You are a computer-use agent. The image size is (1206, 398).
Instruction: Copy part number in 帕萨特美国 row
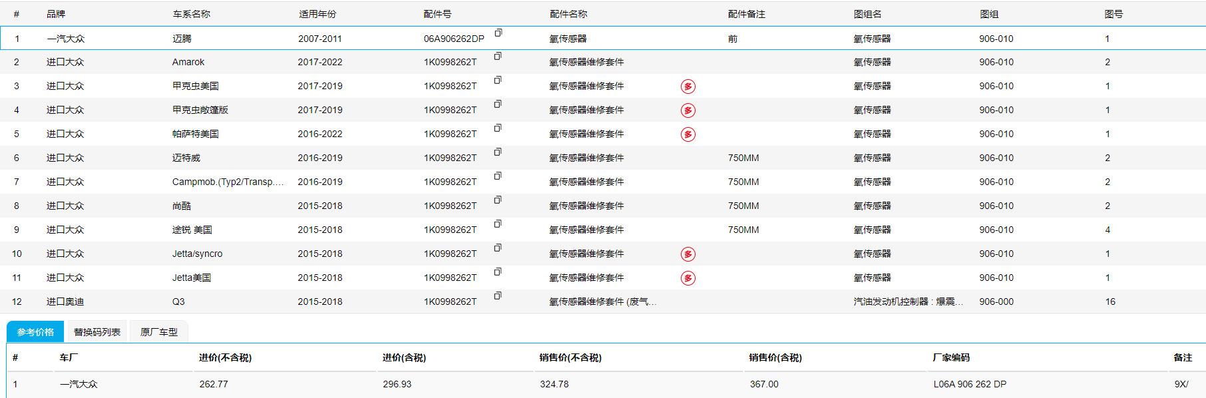click(498, 128)
